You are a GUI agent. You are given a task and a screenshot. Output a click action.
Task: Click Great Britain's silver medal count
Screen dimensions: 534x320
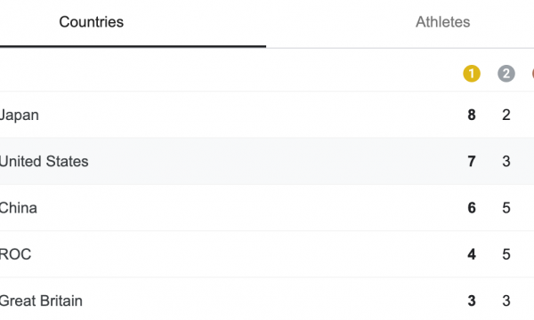(x=506, y=300)
